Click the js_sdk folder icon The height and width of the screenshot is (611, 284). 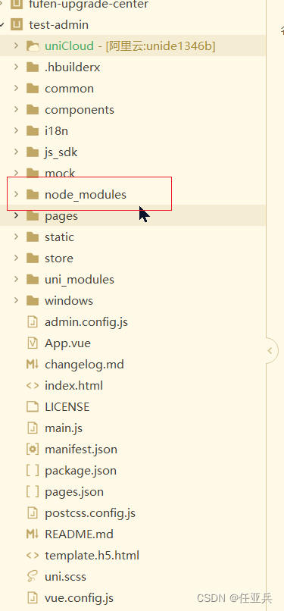pyautogui.click(x=33, y=152)
